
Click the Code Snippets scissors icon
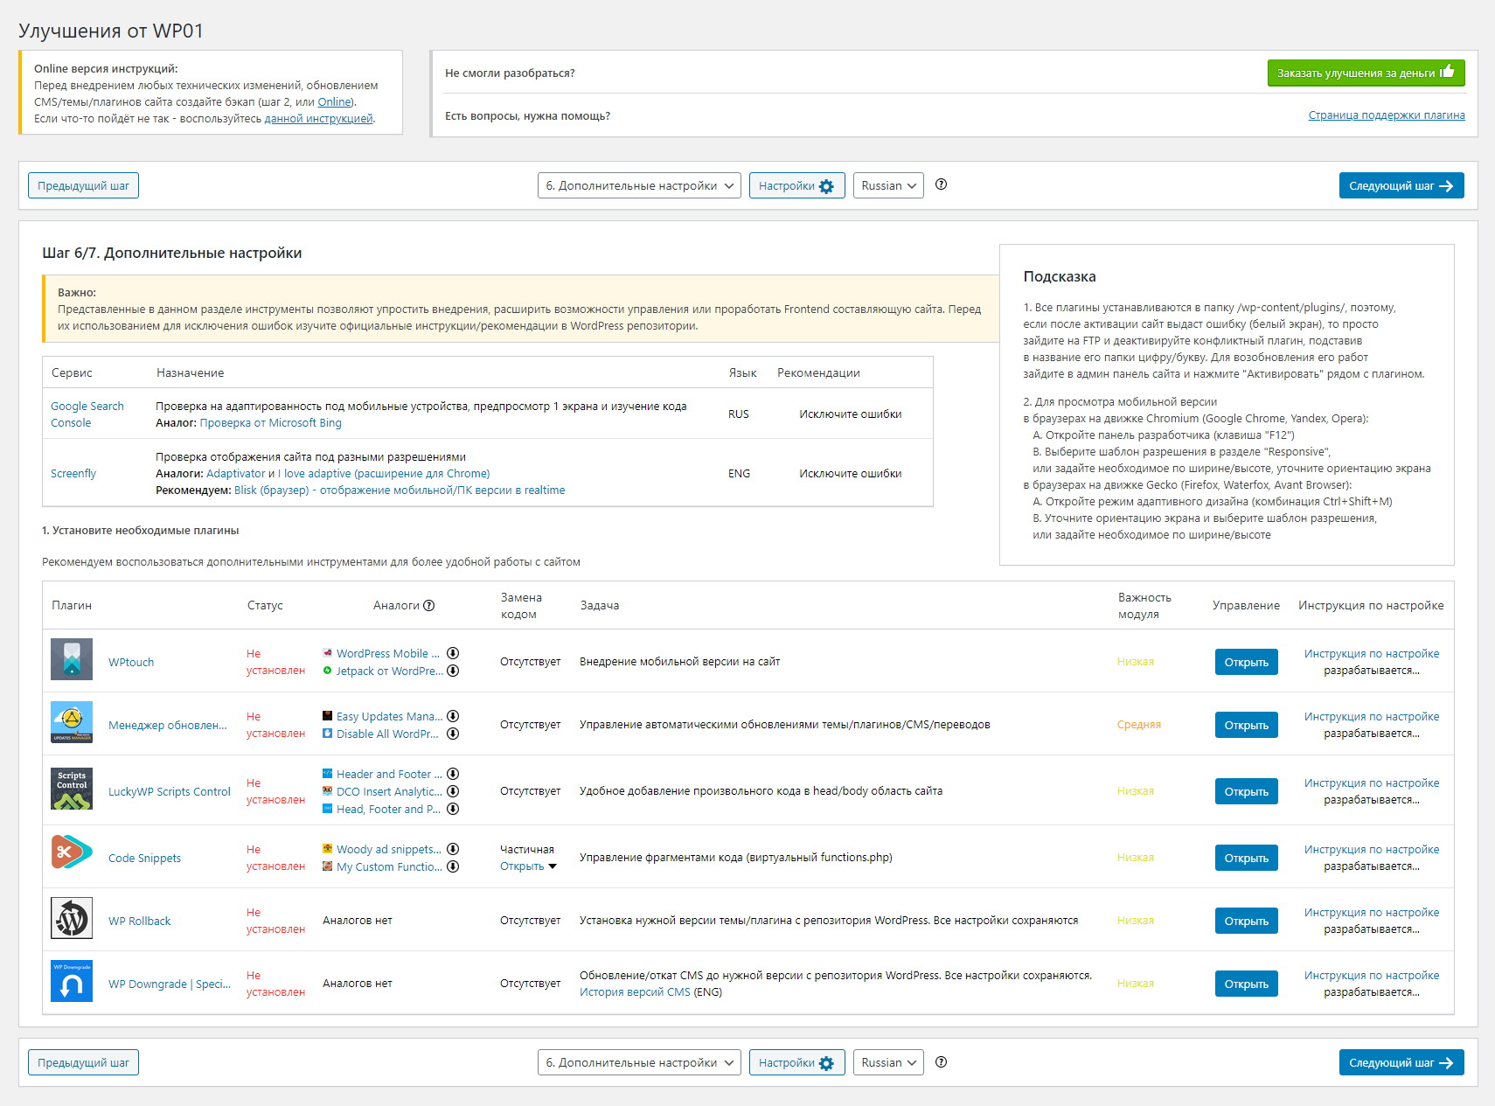pyautogui.click(x=72, y=852)
